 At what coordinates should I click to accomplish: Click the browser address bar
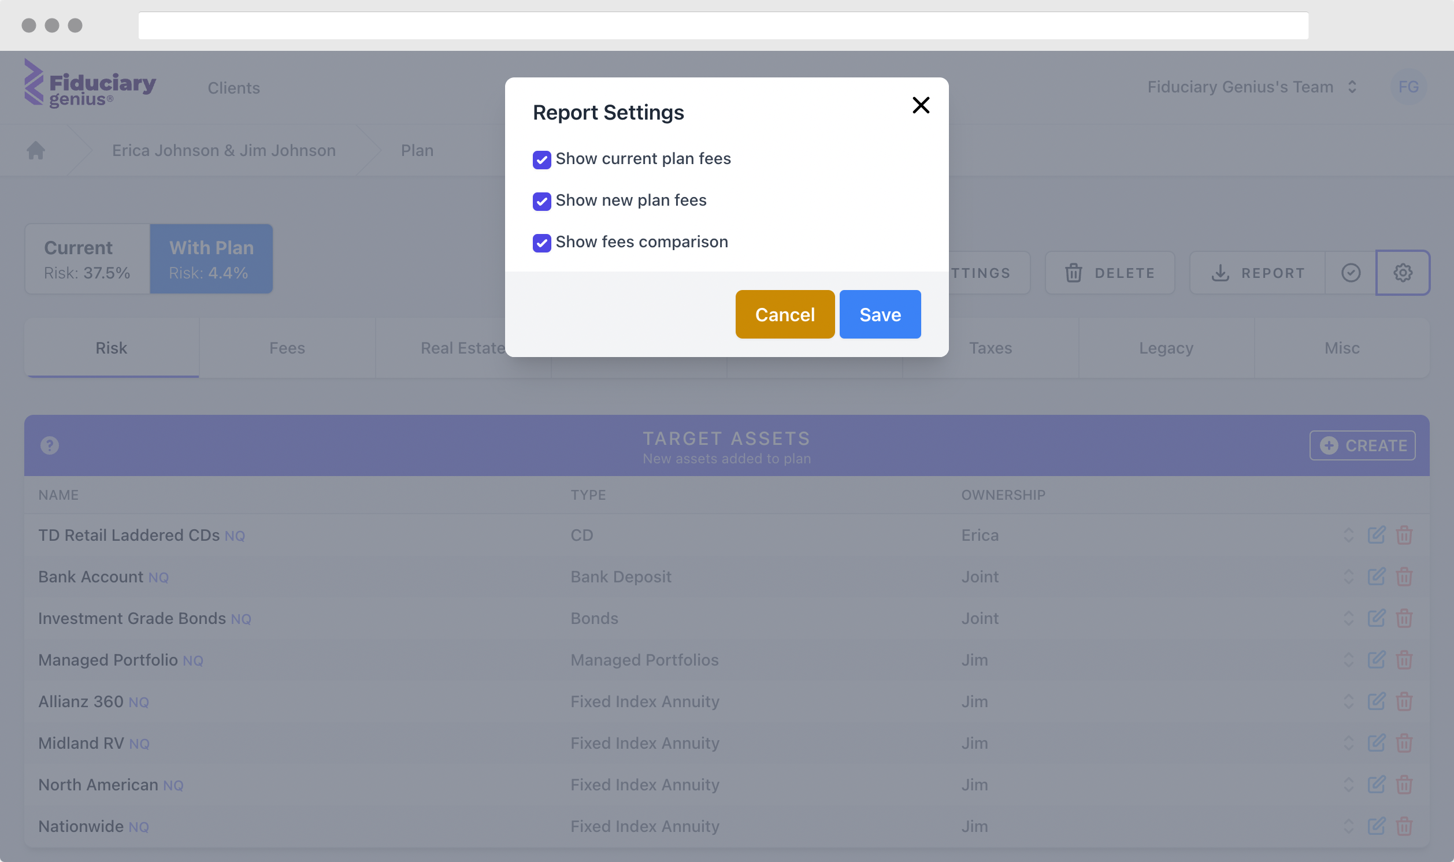point(723,25)
